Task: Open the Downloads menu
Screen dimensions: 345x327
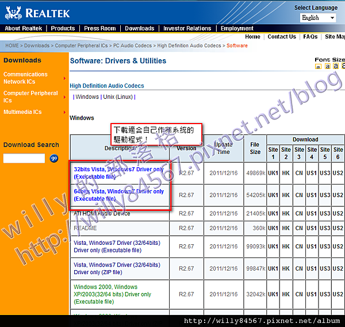Action: (x=140, y=28)
